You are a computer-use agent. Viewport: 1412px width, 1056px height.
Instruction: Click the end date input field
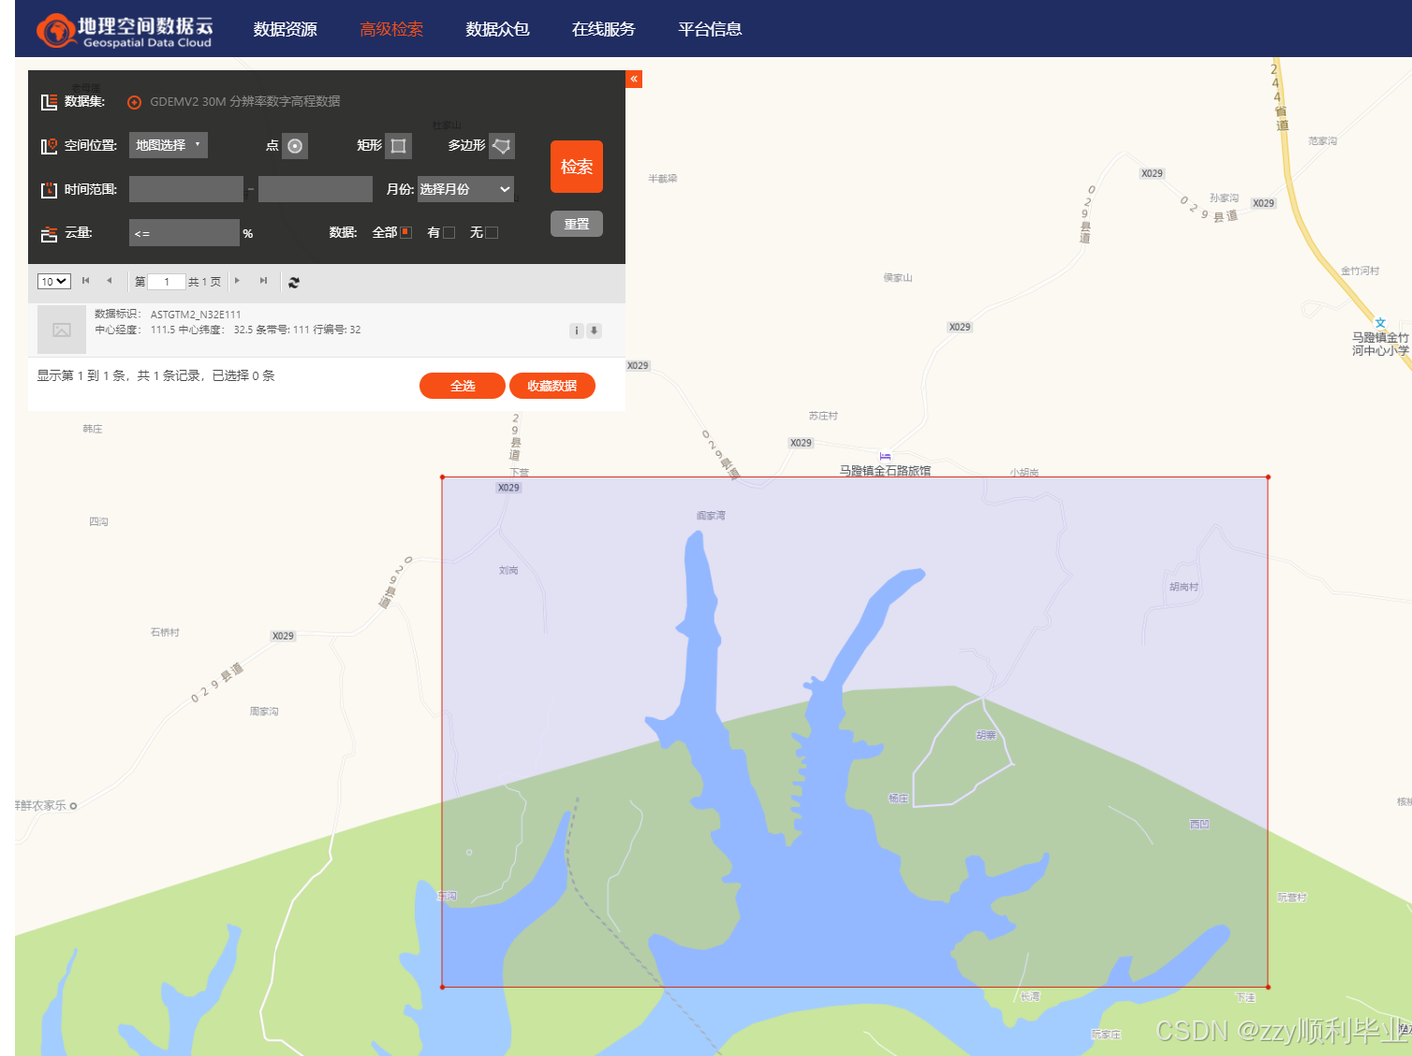[316, 189]
